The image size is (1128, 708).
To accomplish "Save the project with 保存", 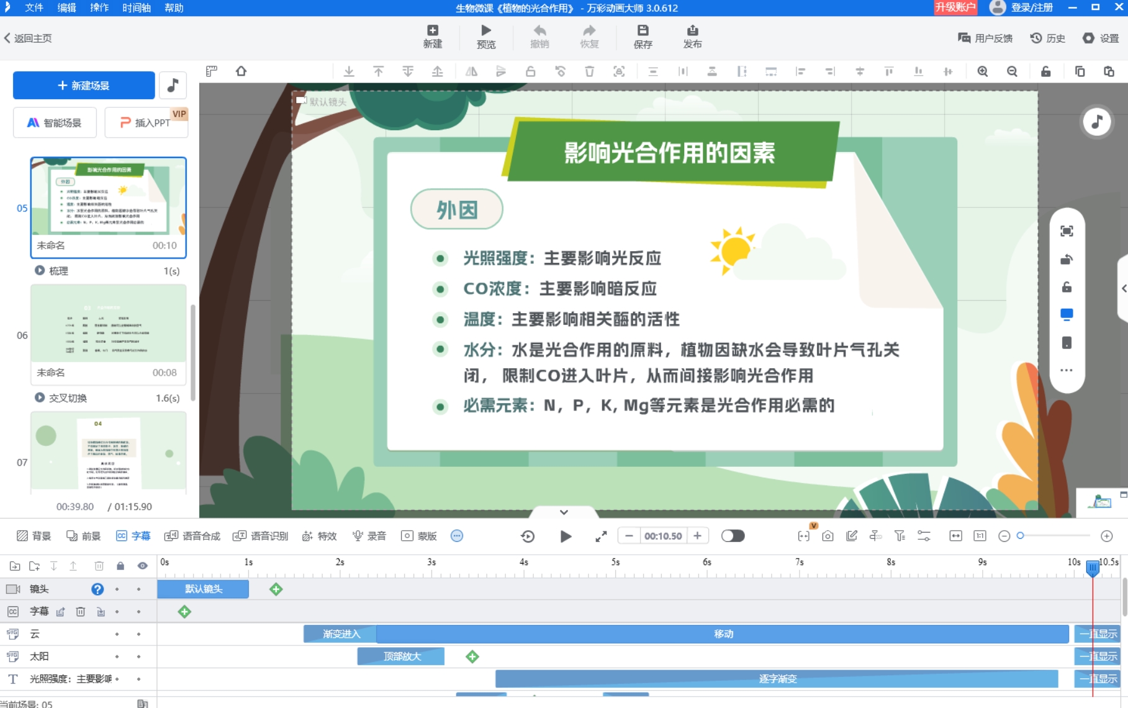I will point(643,37).
